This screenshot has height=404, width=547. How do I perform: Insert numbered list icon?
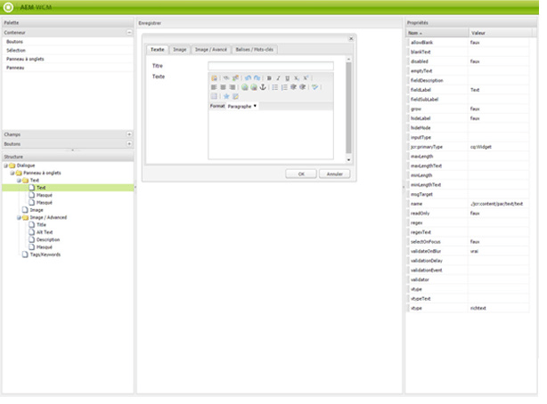click(x=284, y=87)
